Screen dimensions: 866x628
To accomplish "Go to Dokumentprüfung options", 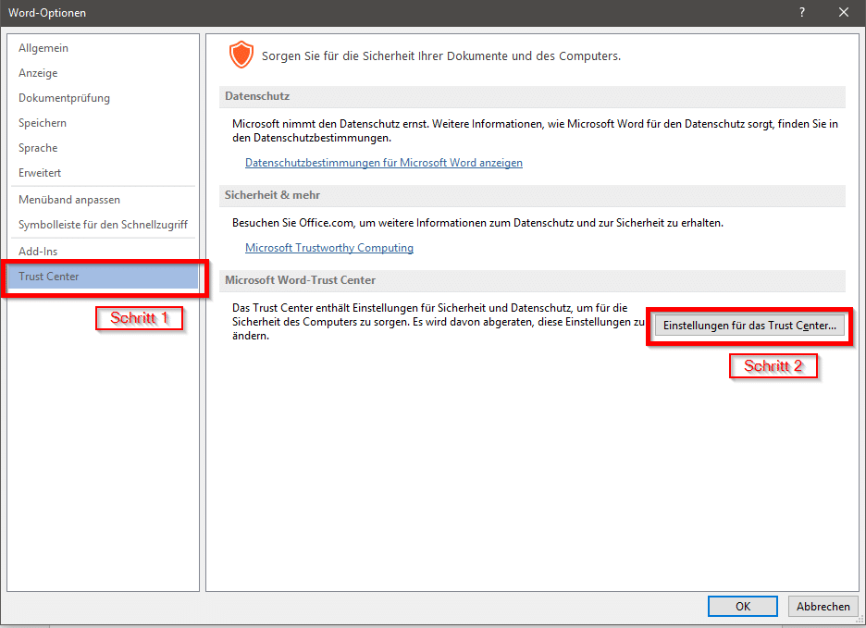I will [x=64, y=98].
